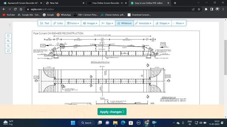This screenshot has height=127, width=227.
Task: Open Microsoft Store from taskbar
Action: 131,123
